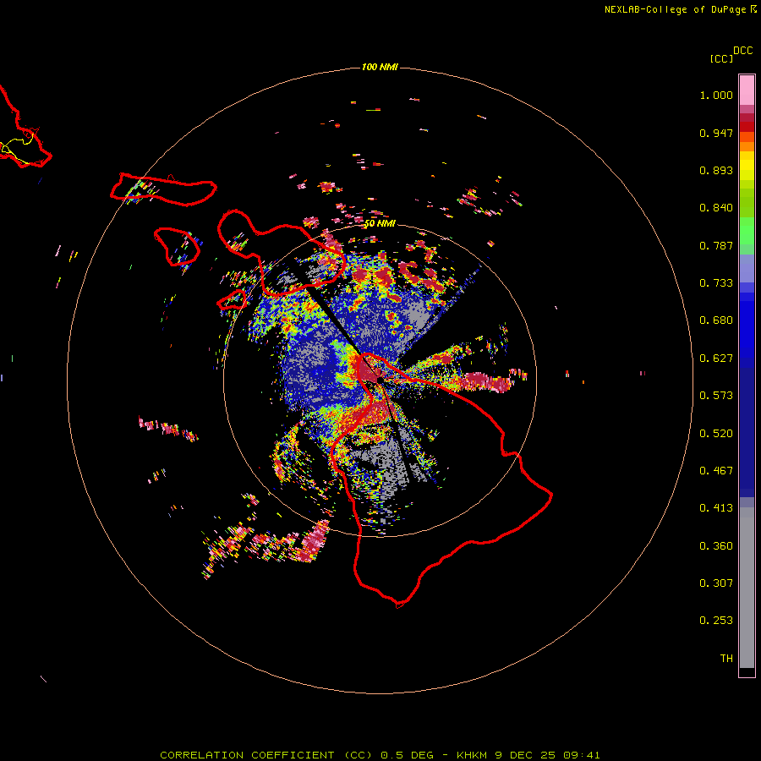Image resolution: width=761 pixels, height=761 pixels.
Task: Select the 0.893 legend value
Action: (716, 170)
